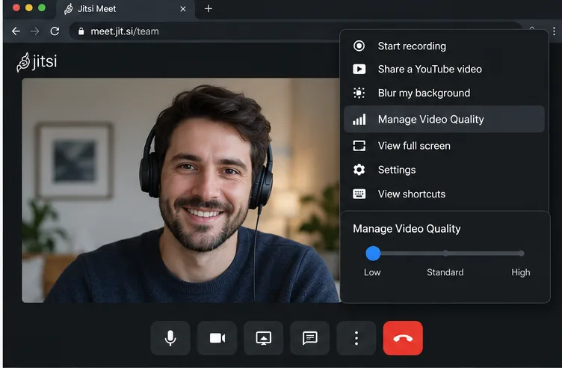562x368 pixels.
Task: Select View full screen
Action: tap(444, 146)
